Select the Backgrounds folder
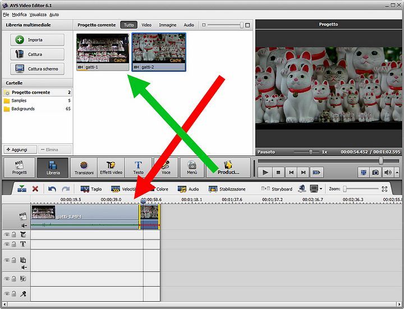 [x=38, y=109]
